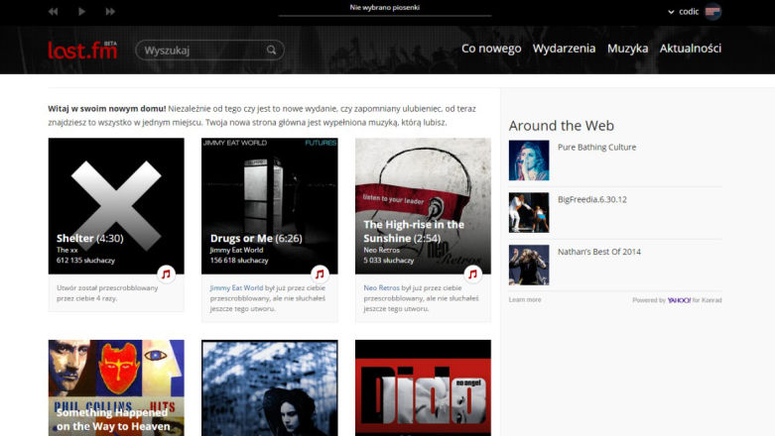This screenshot has height=436, width=775.
Task: Click the Nathan's Best Of 2014 thumbnail
Action: click(x=529, y=266)
